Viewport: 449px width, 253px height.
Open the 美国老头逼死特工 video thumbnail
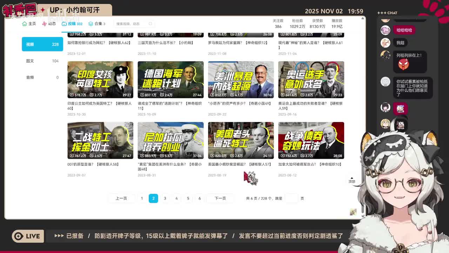tap(241, 141)
